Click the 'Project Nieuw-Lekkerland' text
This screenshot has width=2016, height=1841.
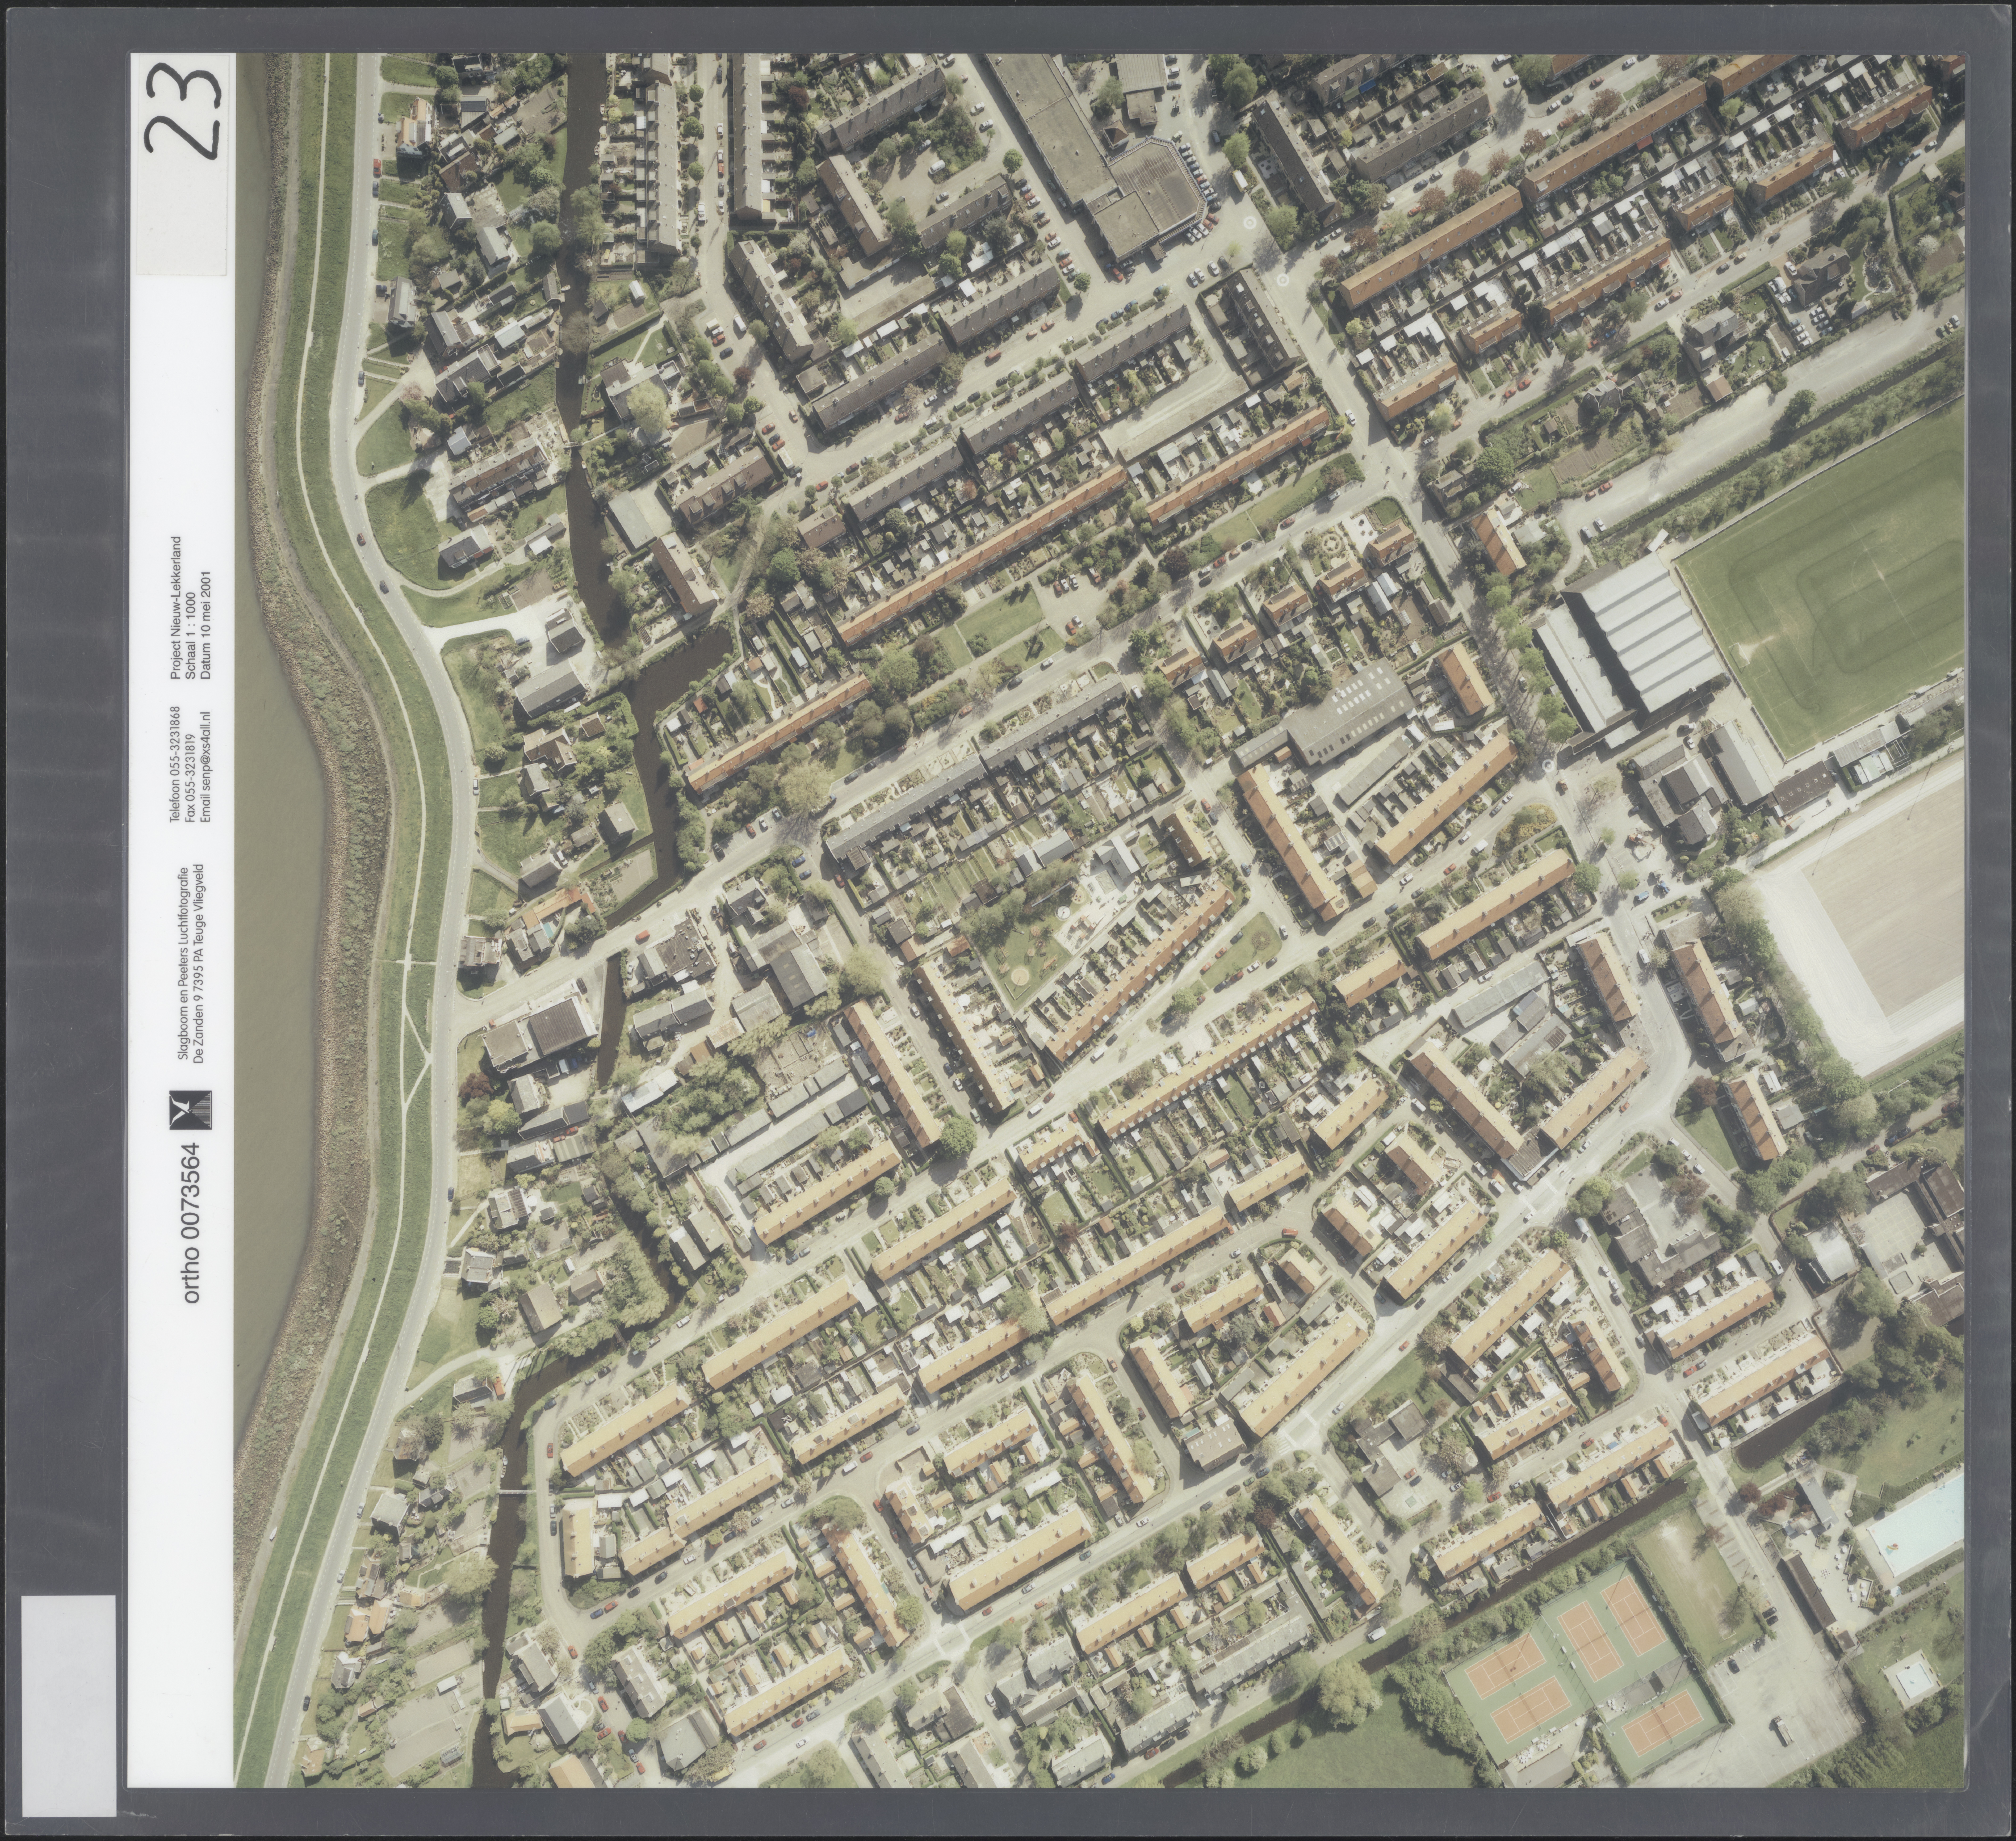(x=176, y=608)
